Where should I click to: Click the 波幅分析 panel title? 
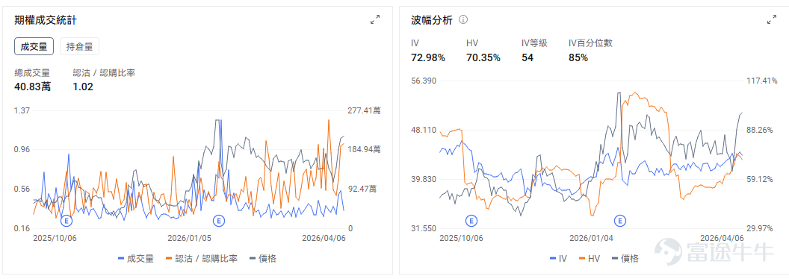[x=432, y=20]
